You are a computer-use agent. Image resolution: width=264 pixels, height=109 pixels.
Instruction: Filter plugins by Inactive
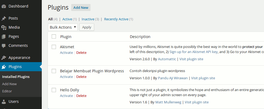pyautogui.click(x=88, y=19)
